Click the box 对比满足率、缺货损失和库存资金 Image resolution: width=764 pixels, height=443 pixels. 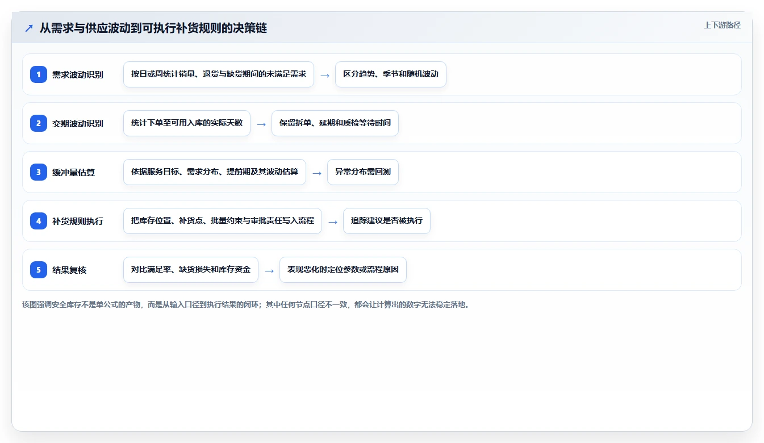click(191, 270)
